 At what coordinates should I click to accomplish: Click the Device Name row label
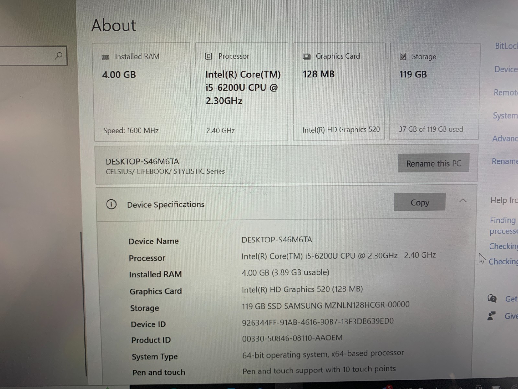[153, 241]
